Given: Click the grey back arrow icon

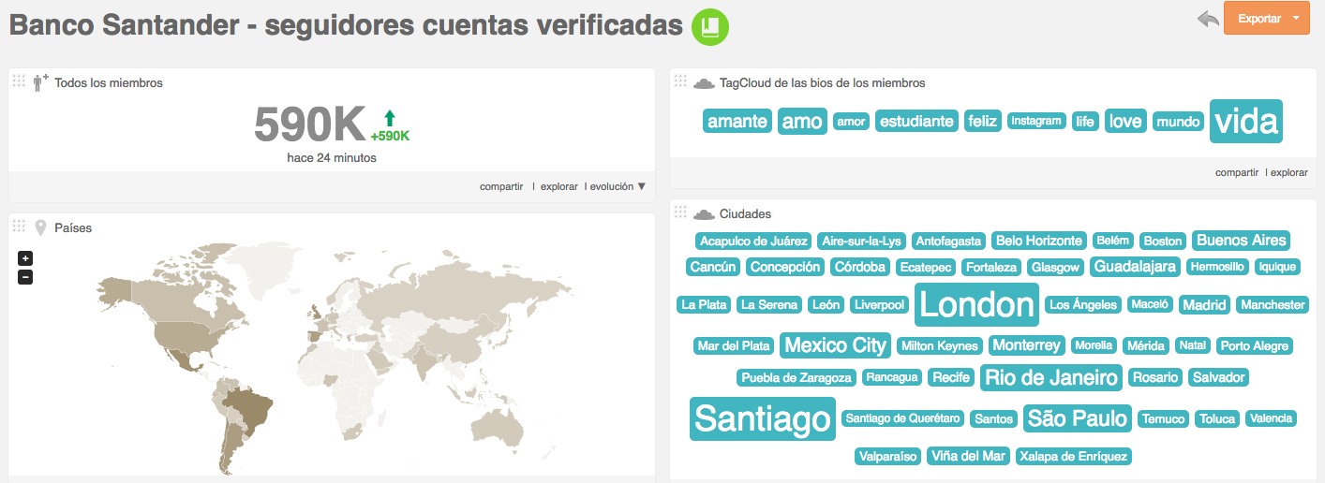Looking at the screenshot, I should coord(1208,19).
